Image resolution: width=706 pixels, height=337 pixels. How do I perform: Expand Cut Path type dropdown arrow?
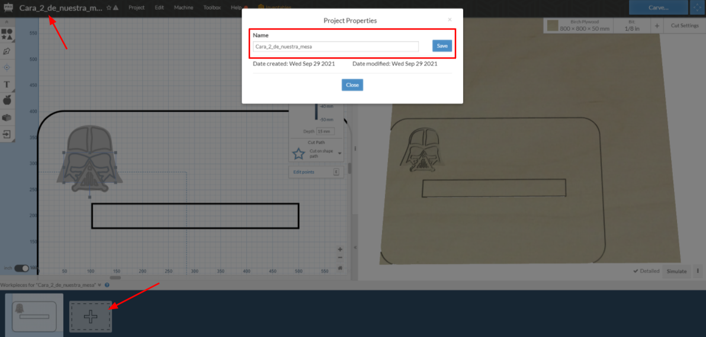tap(339, 153)
